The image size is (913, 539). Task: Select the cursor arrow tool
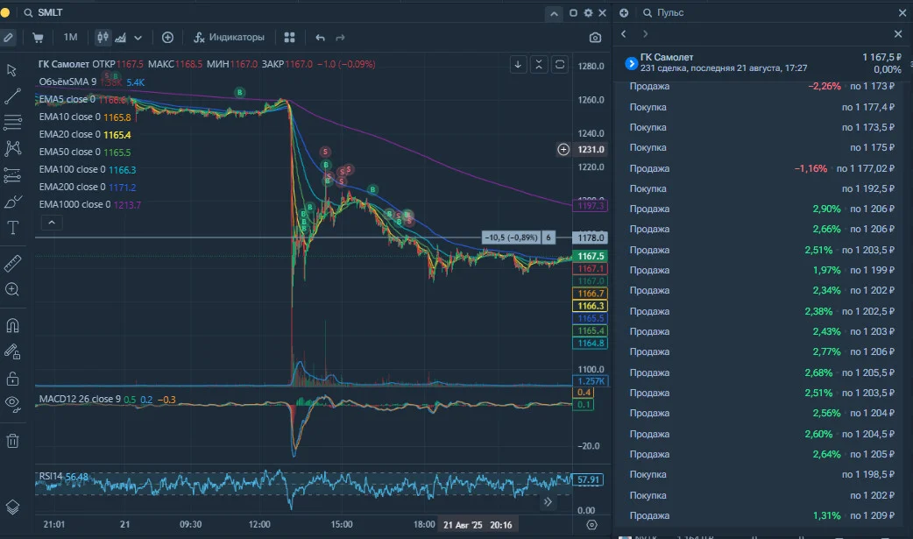click(x=12, y=70)
